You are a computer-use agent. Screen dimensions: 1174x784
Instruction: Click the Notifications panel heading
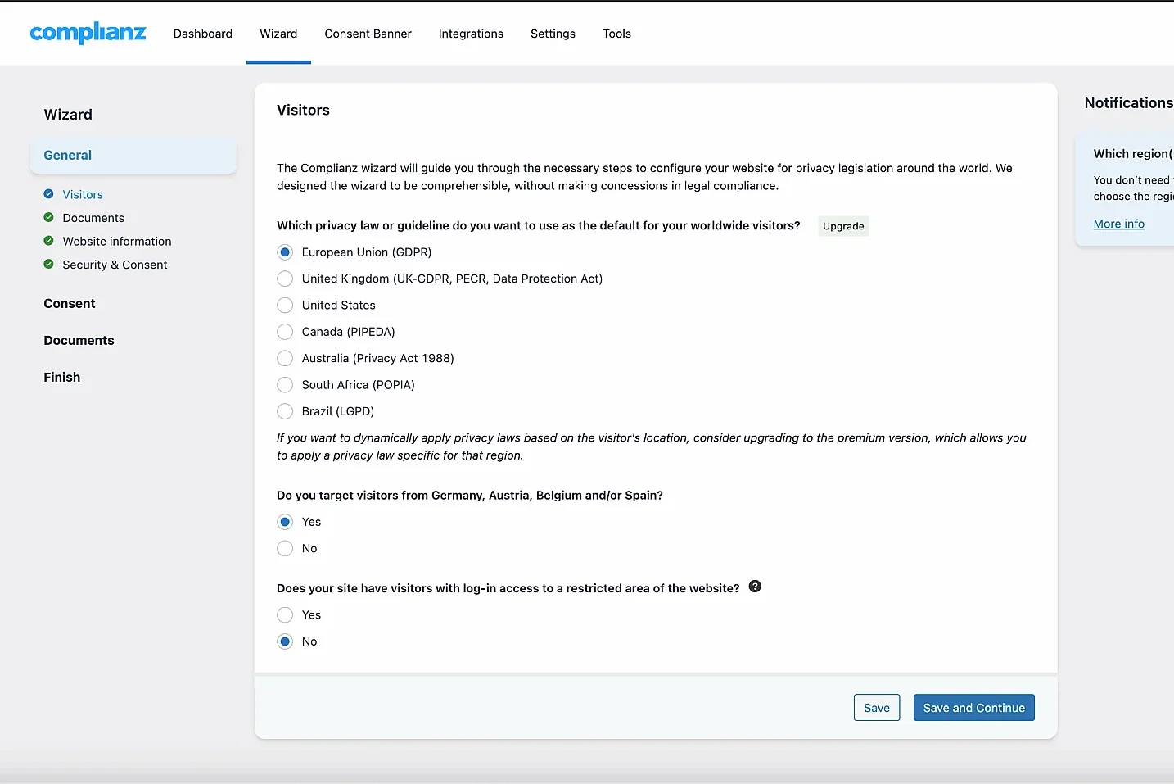tap(1128, 102)
